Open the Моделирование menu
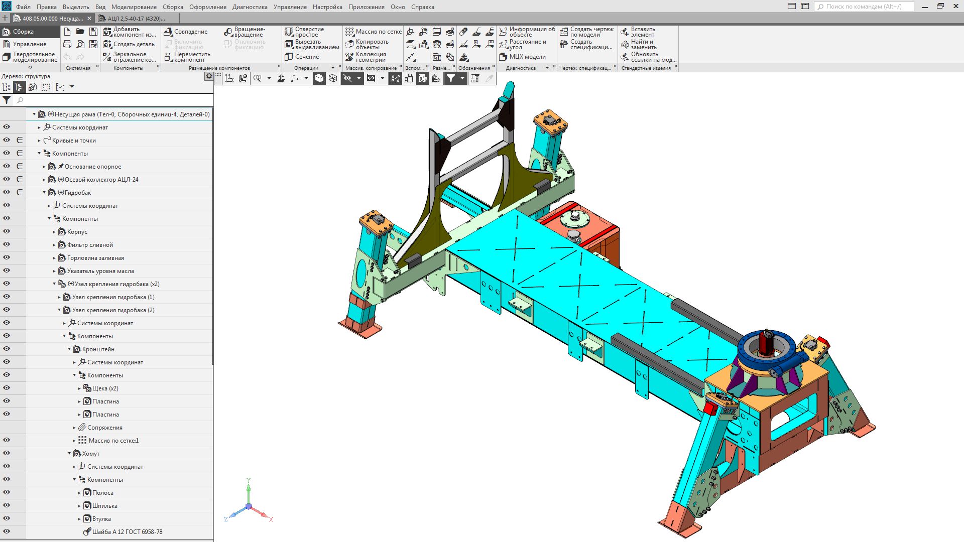 tap(134, 7)
